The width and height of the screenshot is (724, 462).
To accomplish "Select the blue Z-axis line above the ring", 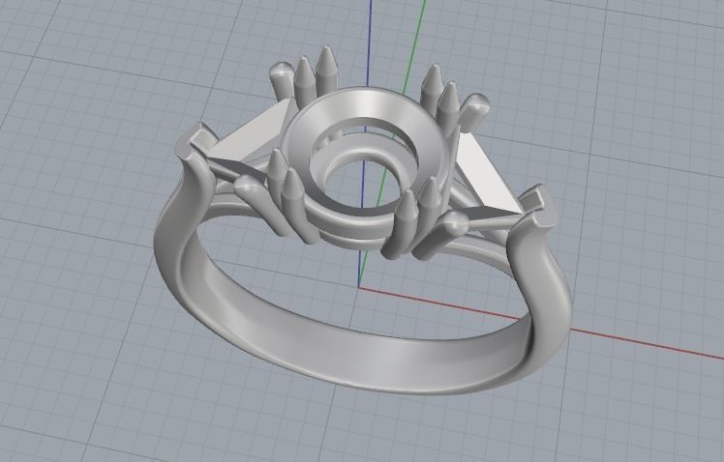I will 370,43.
